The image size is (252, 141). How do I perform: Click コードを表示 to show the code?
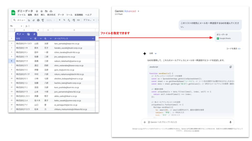[x=233, y=49]
